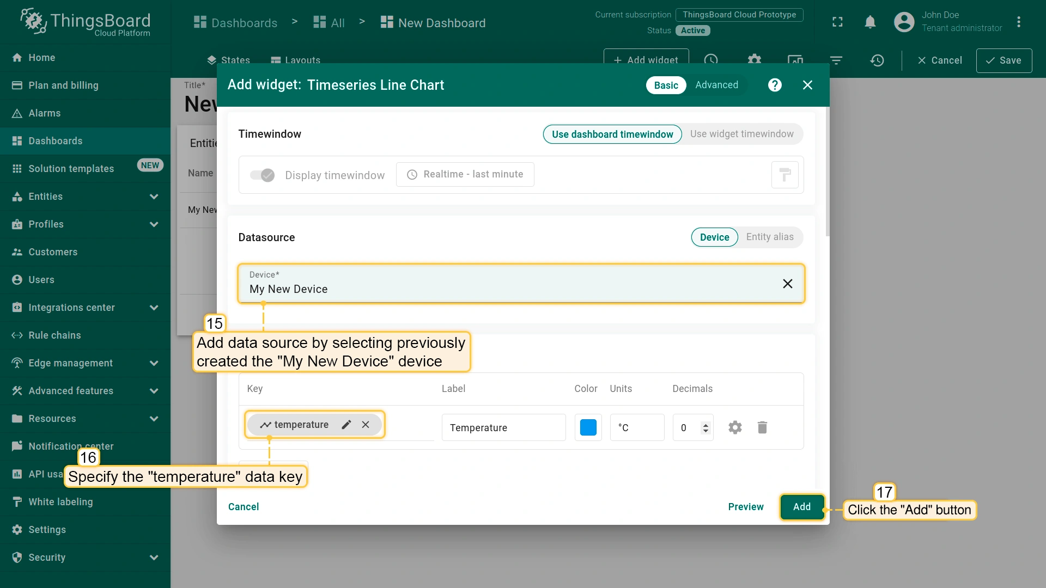1046x588 pixels.
Task: Toggle Display timewindow switch
Action: tap(262, 175)
